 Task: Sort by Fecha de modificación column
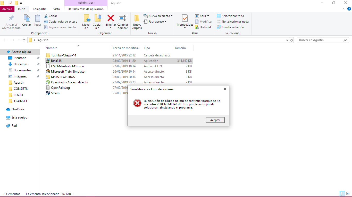127,48
